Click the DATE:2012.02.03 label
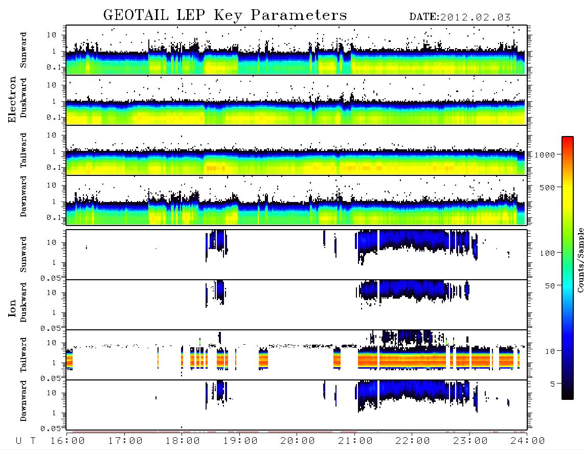The height and width of the screenshot is (450, 584). tap(460, 17)
